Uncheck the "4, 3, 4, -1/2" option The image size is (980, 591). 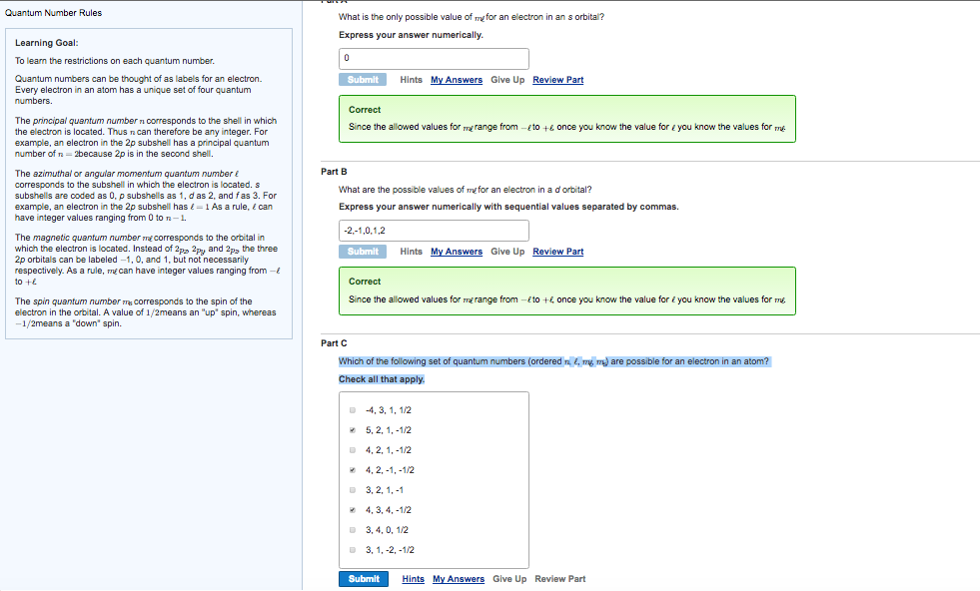pos(352,509)
